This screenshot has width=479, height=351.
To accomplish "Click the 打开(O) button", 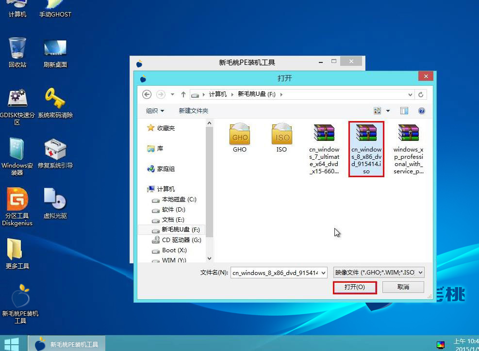I will click(x=355, y=287).
